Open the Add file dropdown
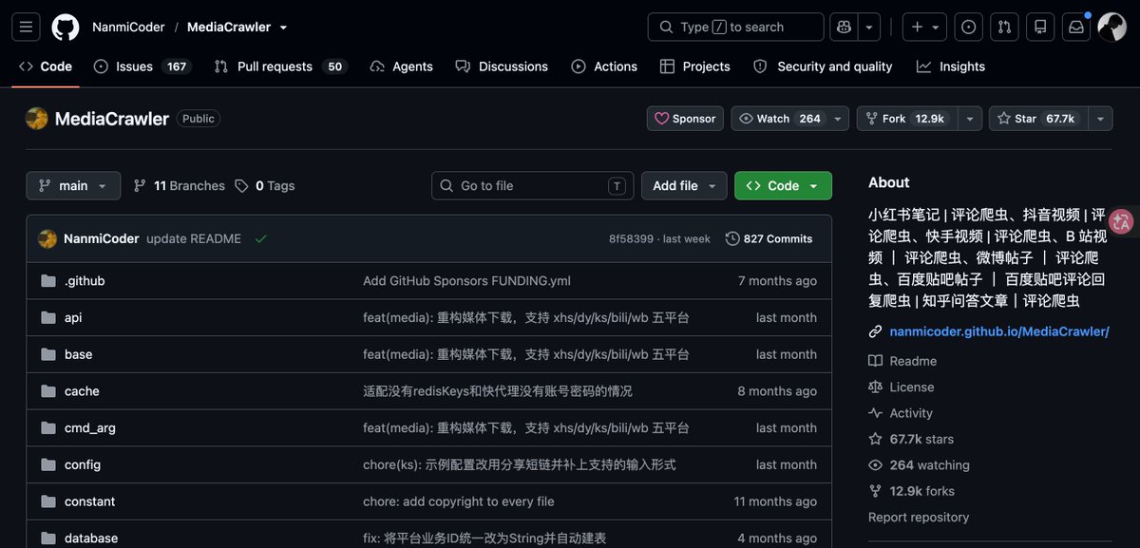 [684, 186]
